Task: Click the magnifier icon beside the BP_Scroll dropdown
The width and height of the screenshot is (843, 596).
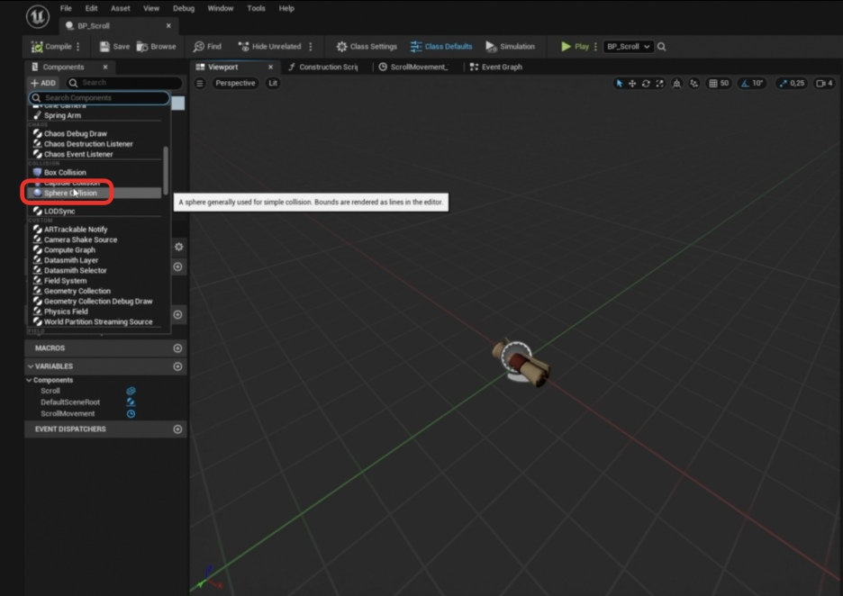Action: pyautogui.click(x=662, y=47)
